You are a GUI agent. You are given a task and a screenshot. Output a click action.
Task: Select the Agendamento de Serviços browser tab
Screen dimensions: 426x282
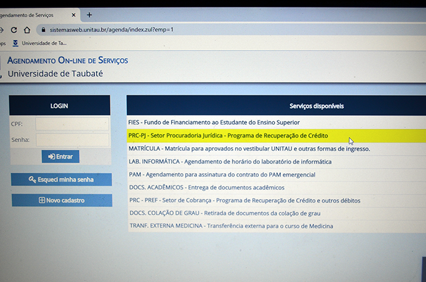click(x=32, y=14)
